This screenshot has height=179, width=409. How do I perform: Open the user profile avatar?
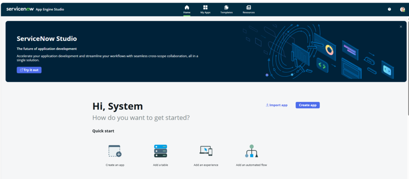pyautogui.click(x=402, y=9)
